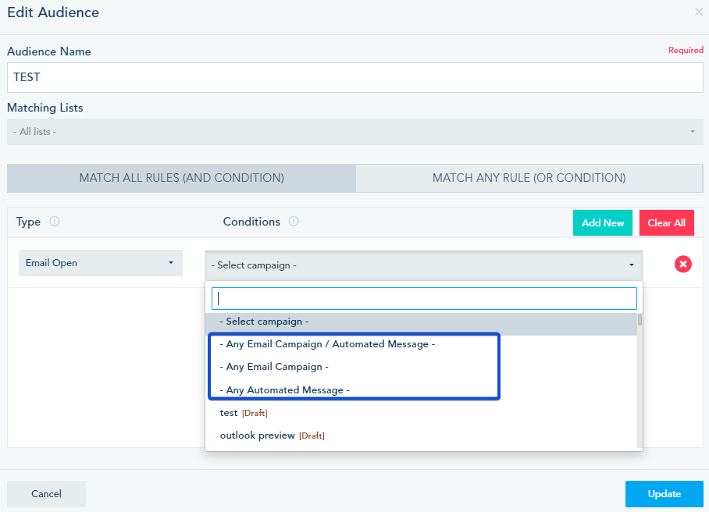Switch to Match All Rules (AND condition)

[x=181, y=178]
